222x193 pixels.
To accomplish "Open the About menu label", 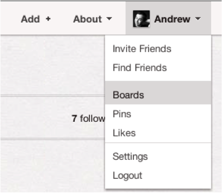I will point(88,19).
